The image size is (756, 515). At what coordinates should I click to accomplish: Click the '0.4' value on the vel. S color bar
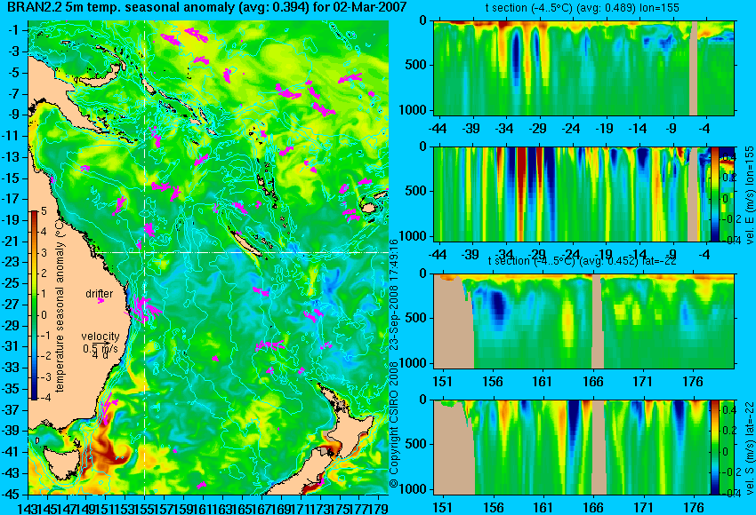(x=728, y=409)
